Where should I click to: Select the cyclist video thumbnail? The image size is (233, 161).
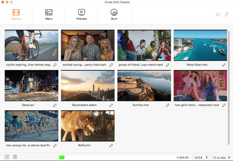pyautogui.click(x=31, y=45)
